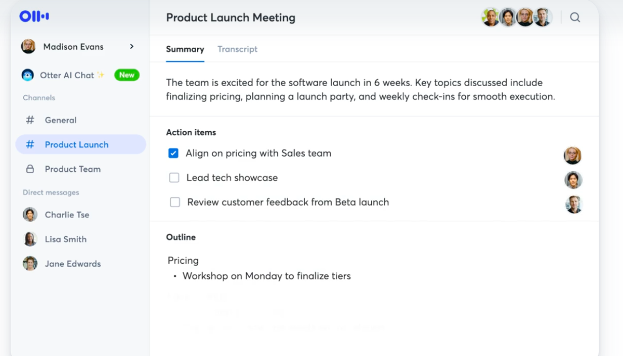Screen dimensions: 623x356
Task: Switch to the Transcript tab
Action: (x=238, y=49)
